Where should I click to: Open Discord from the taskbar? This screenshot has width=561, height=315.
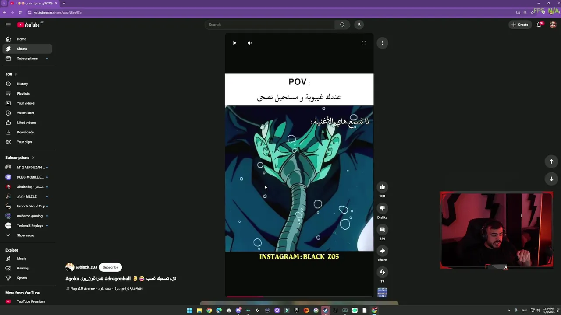click(x=238, y=311)
